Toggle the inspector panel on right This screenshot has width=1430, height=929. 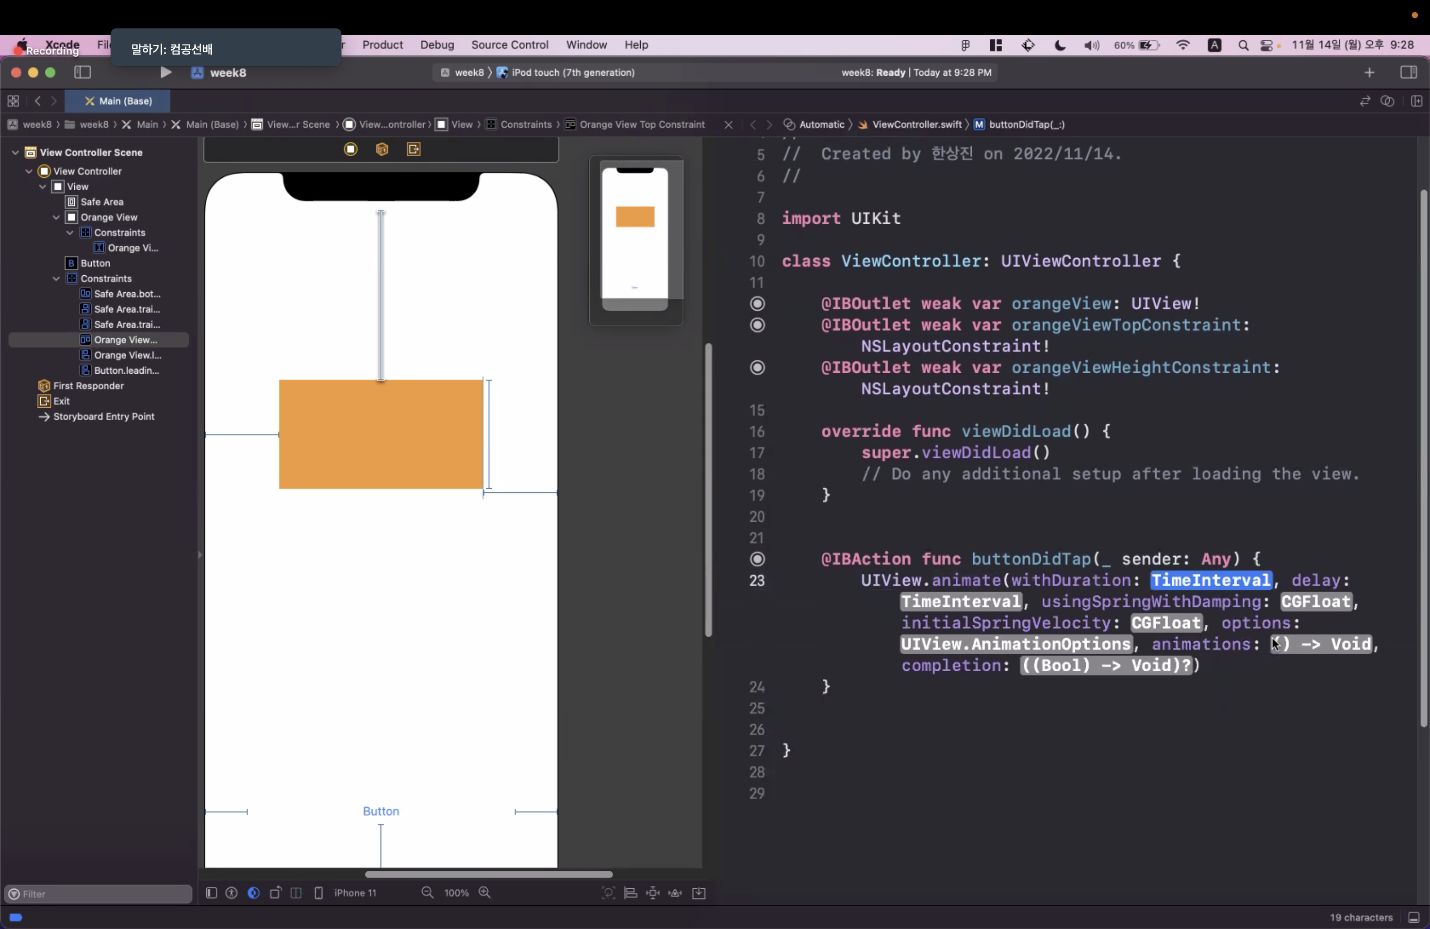click(1408, 73)
